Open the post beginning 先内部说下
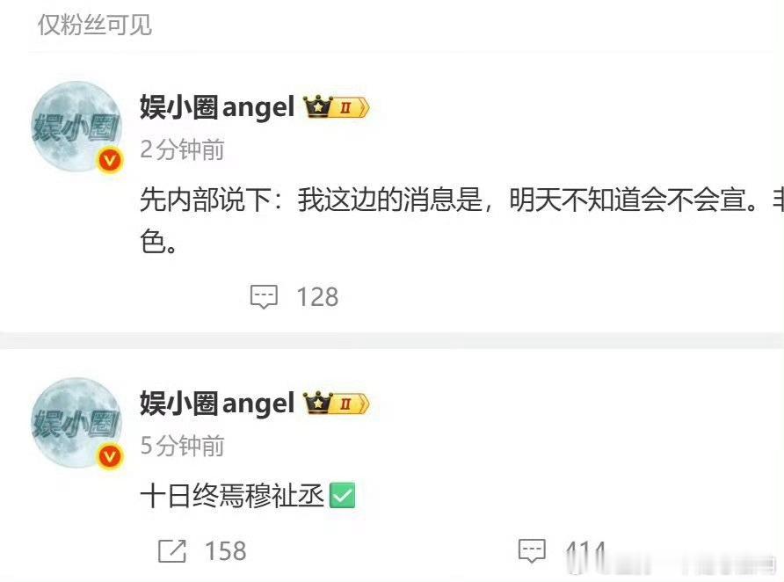Screen dimensions: 784x582 [461, 220]
